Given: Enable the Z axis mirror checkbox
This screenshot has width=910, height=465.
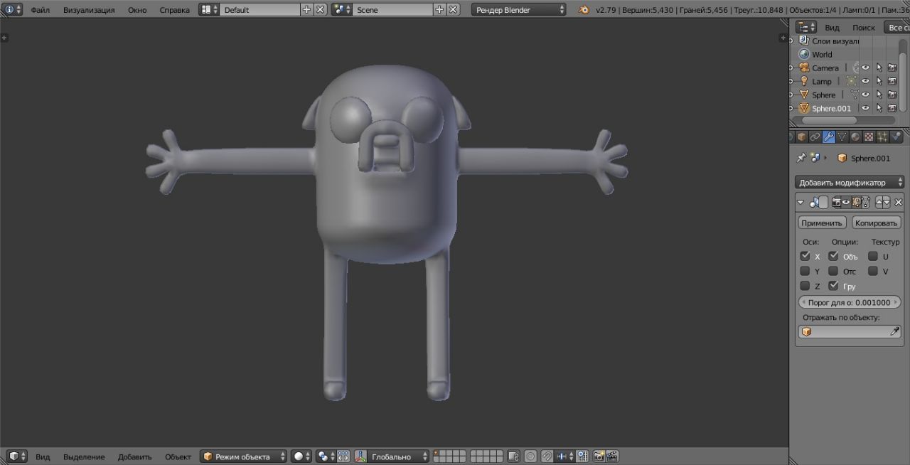Looking at the screenshot, I should coord(805,286).
